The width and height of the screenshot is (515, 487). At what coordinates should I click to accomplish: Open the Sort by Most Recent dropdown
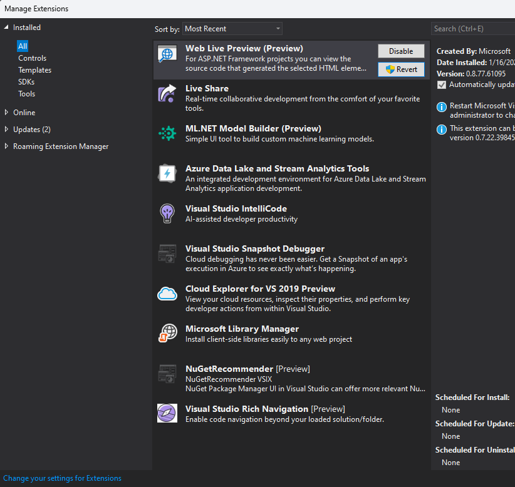coord(232,29)
